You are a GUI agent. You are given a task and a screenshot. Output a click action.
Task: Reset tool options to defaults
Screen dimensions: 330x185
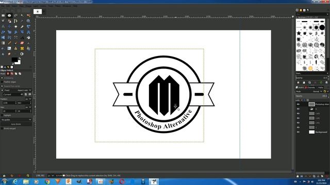coord(28,176)
